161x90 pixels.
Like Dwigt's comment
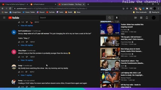pyautogui.click(x=19, y=72)
